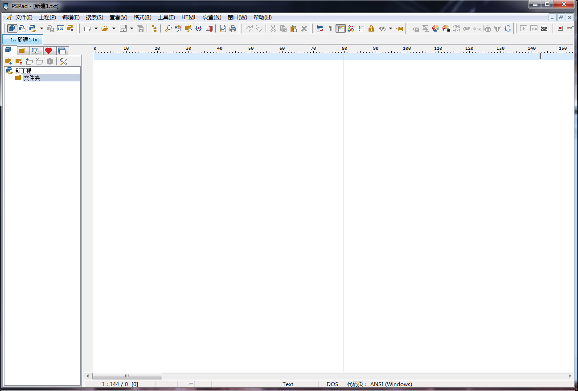The width and height of the screenshot is (578, 391).
Task: Click the find and replace icon
Action: (x=178, y=28)
